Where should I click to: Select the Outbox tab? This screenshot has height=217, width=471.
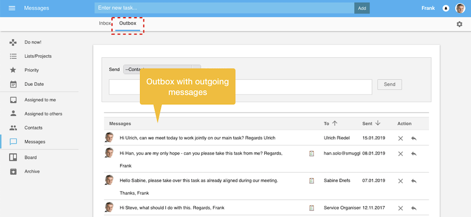coord(128,23)
